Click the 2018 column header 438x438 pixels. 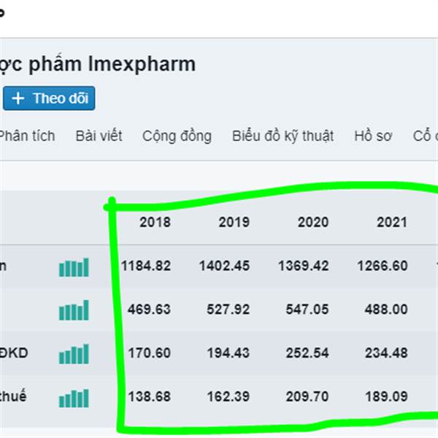(155, 223)
